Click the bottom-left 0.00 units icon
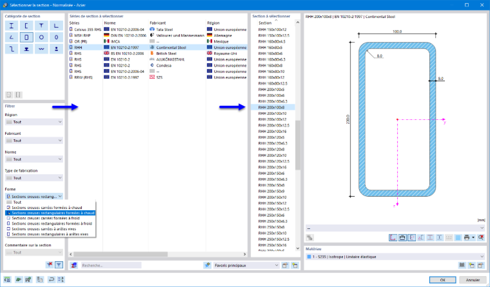 pyautogui.click(x=8, y=279)
